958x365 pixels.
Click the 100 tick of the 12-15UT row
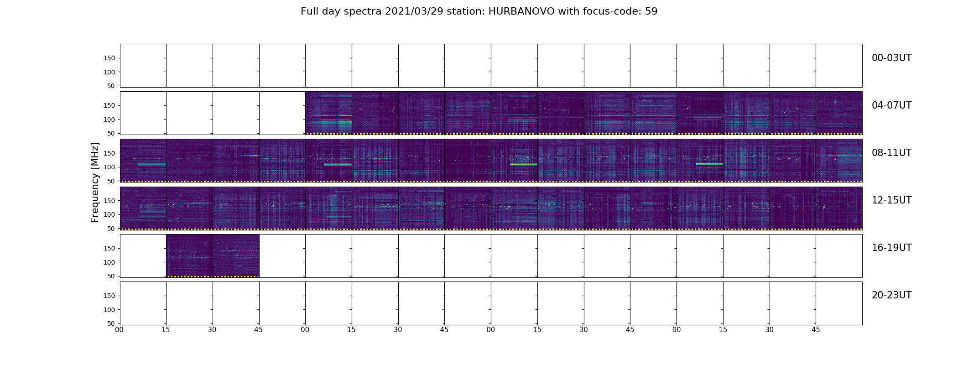tap(109, 214)
